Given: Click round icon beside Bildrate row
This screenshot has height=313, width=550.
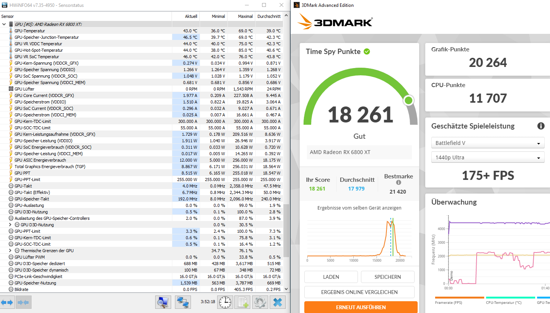Looking at the screenshot, I should [x=11, y=289].
